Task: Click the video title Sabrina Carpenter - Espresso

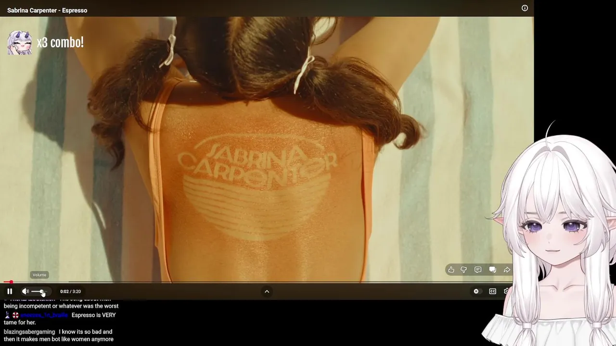Action: [x=47, y=10]
